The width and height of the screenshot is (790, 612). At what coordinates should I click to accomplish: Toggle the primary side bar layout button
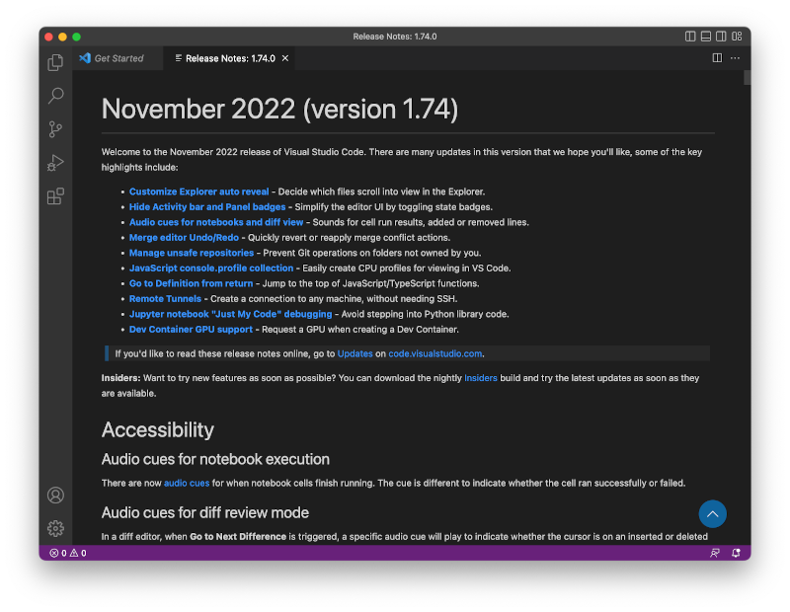(x=690, y=37)
